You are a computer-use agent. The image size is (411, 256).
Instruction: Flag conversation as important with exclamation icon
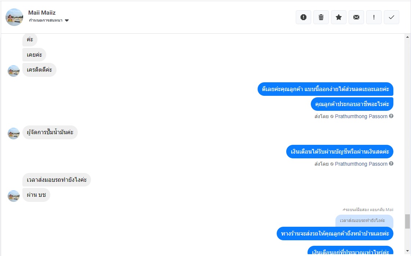click(374, 17)
